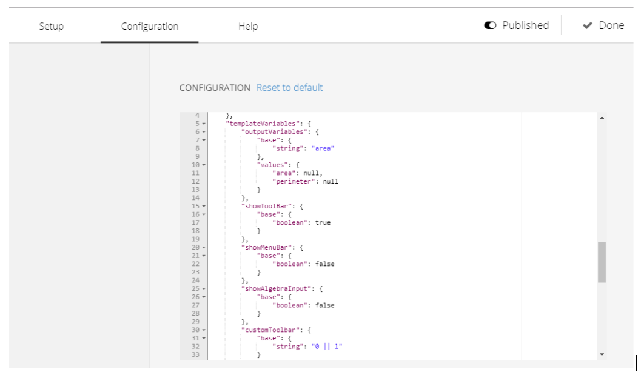Collapse the showToolBar section at line 15

[204, 207]
